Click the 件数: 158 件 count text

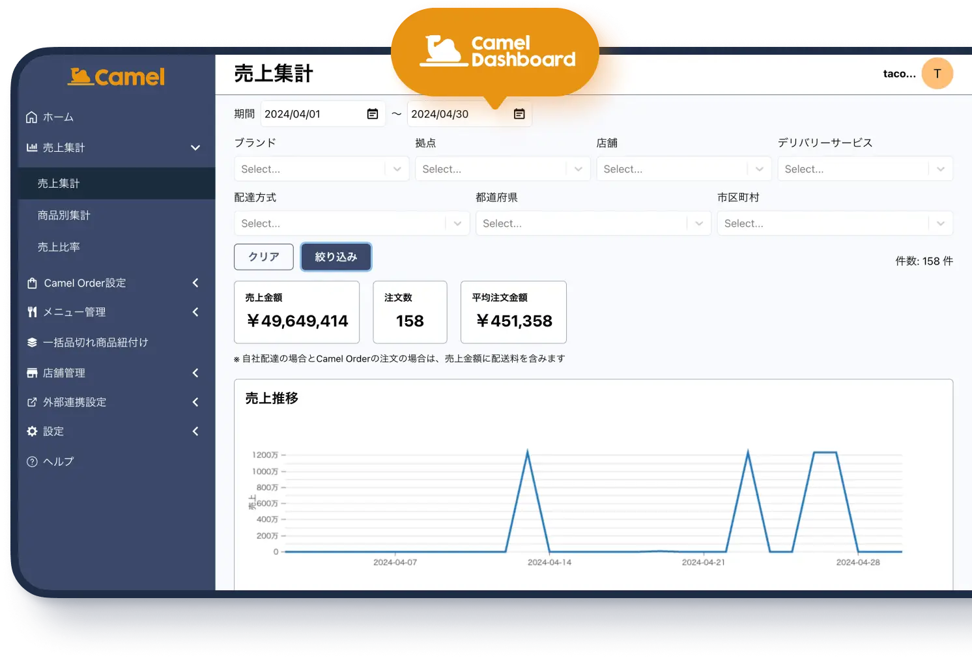point(924,261)
